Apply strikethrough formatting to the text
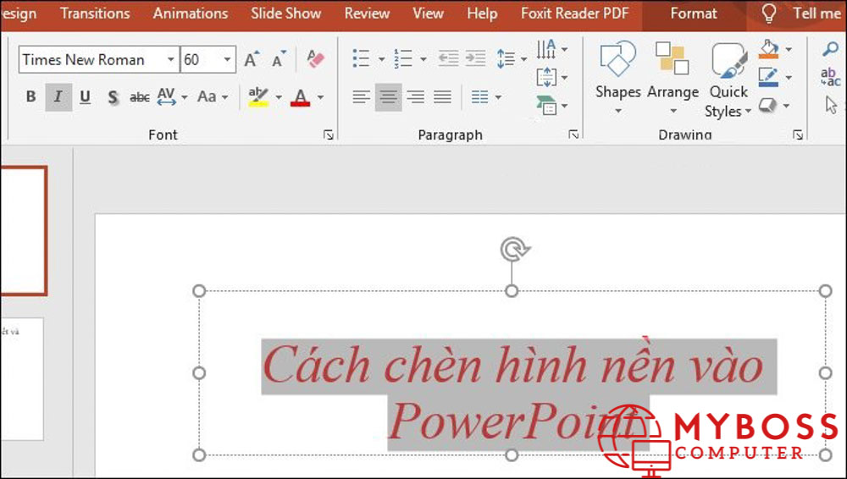847x479 pixels. pos(139,97)
